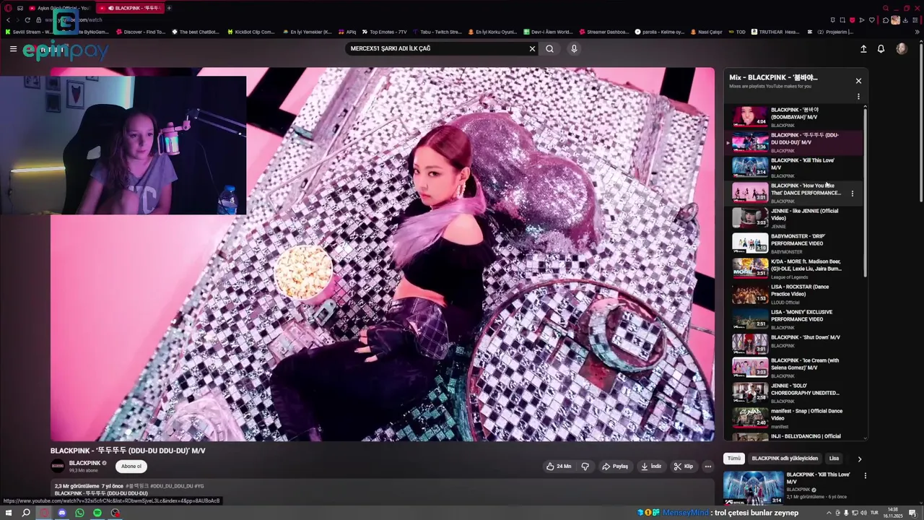Image resolution: width=924 pixels, height=520 pixels.
Task: Close the Mix - BLACKPINK playlist panel
Action: 858,81
